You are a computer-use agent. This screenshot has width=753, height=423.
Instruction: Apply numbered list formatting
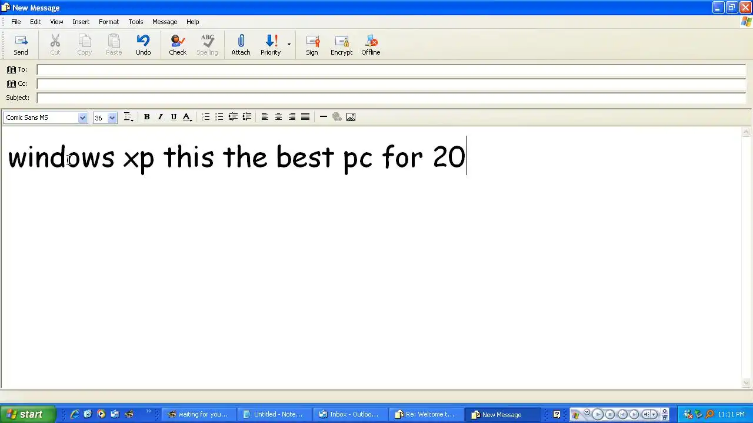pos(205,117)
